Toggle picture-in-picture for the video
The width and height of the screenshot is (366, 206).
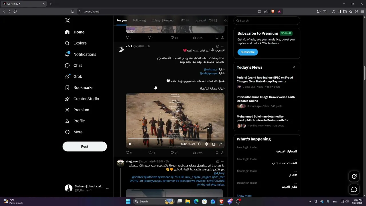point(213,144)
